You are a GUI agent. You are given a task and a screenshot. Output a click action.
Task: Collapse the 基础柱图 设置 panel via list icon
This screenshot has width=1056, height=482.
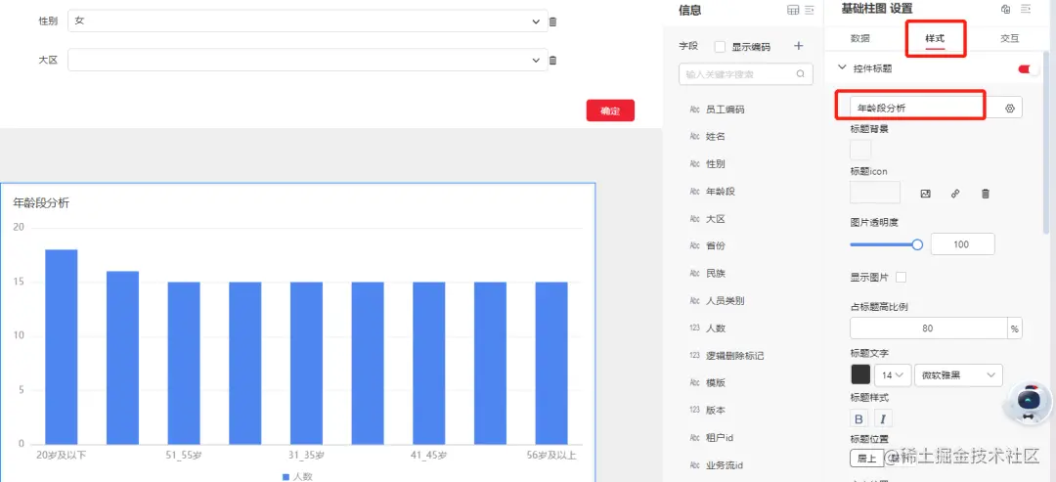click(1026, 9)
